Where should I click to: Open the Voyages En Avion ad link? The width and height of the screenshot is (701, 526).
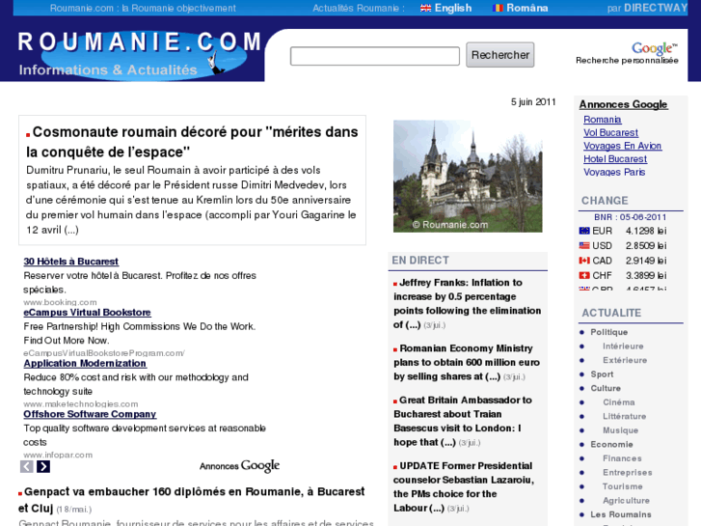tap(622, 146)
